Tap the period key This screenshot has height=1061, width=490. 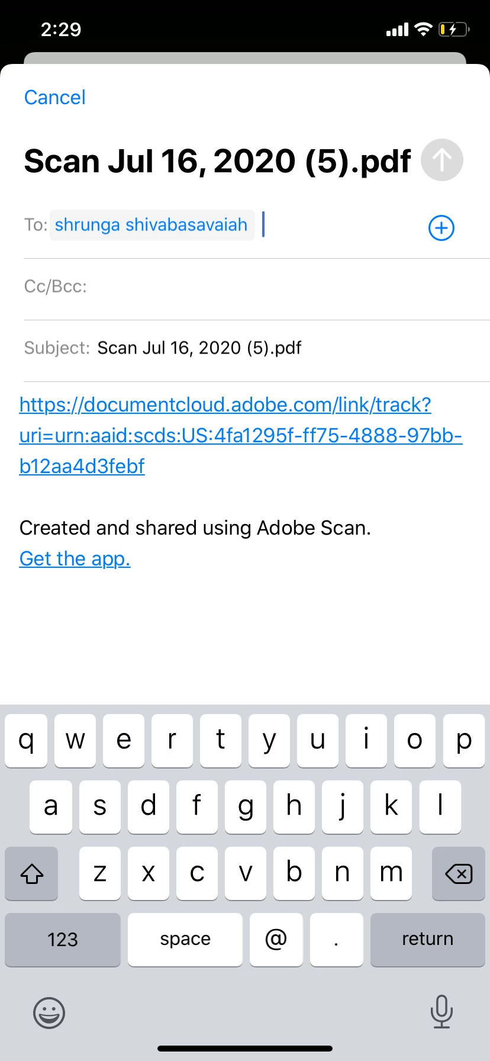pos(336,940)
